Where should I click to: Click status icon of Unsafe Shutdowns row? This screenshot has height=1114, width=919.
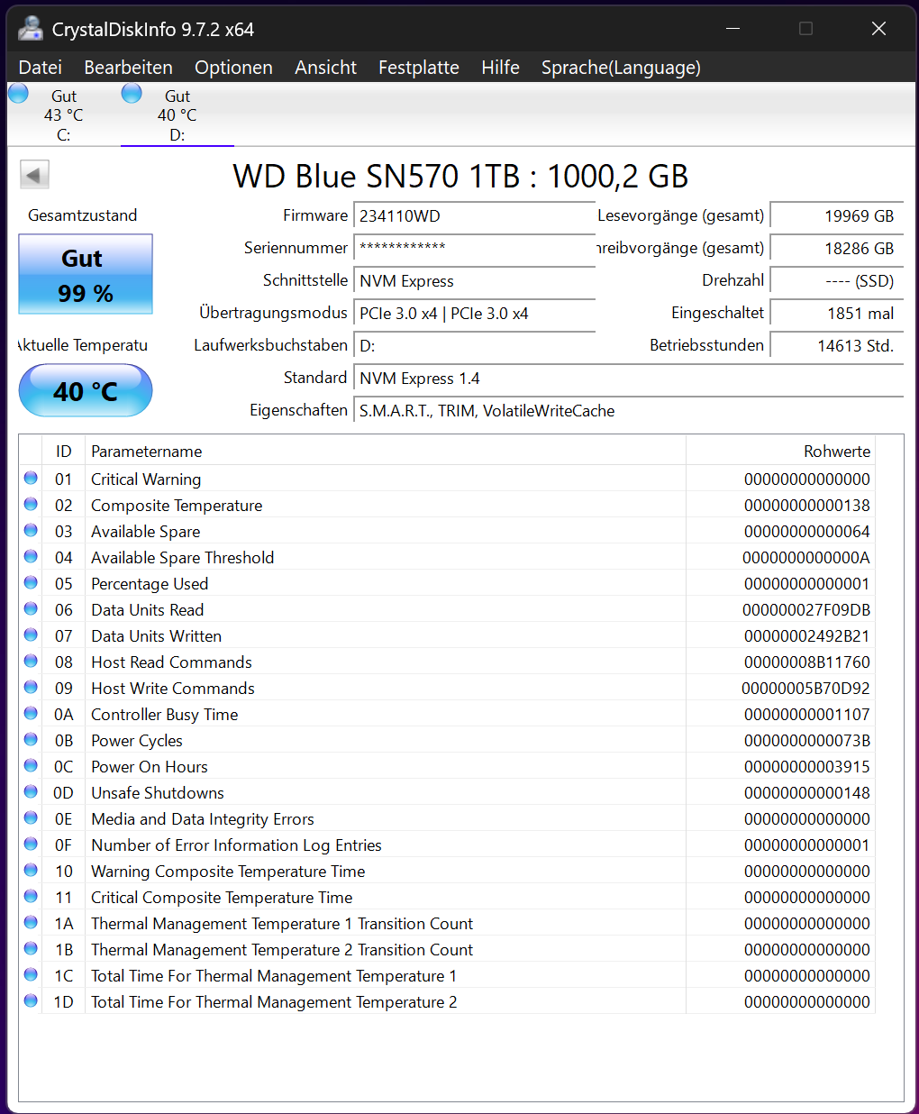coord(31,791)
